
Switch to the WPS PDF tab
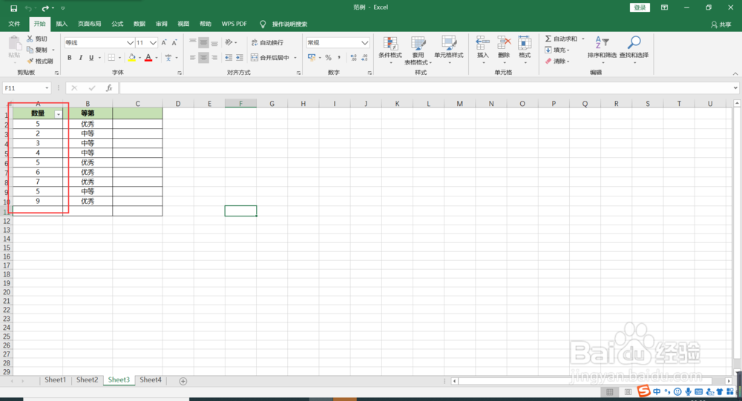point(234,24)
